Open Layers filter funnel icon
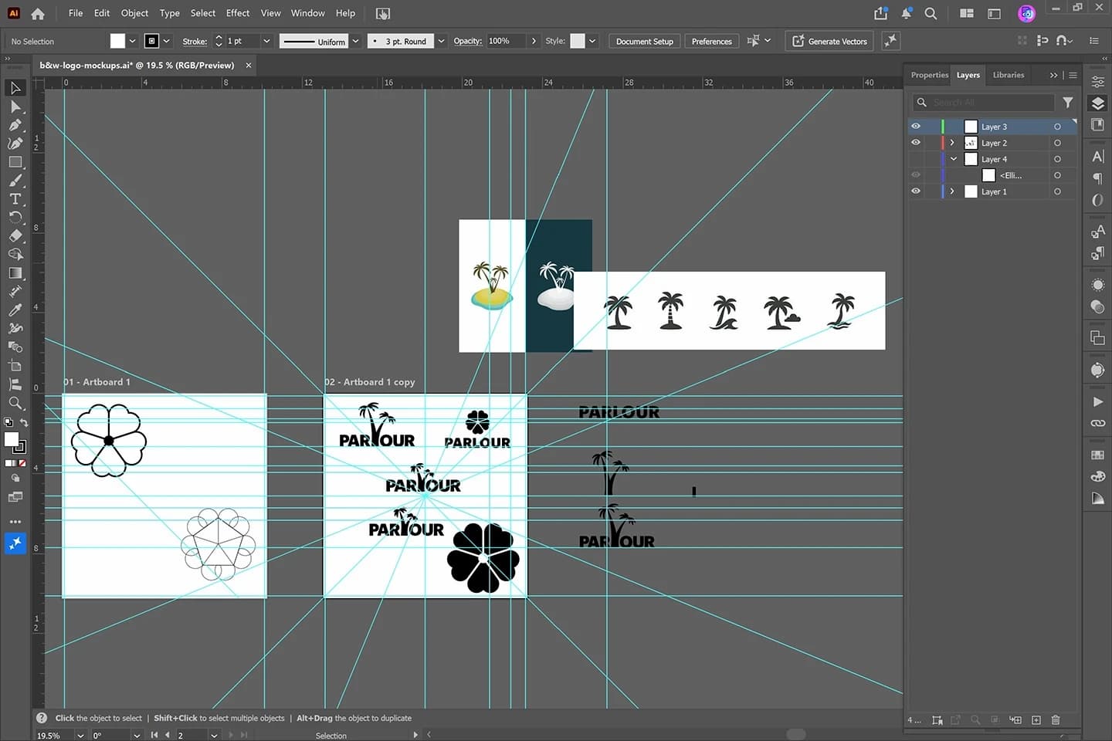This screenshot has height=741, width=1112. (1068, 102)
